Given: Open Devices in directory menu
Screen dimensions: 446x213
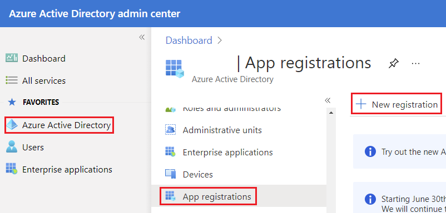Looking at the screenshot, I should coord(197,174).
